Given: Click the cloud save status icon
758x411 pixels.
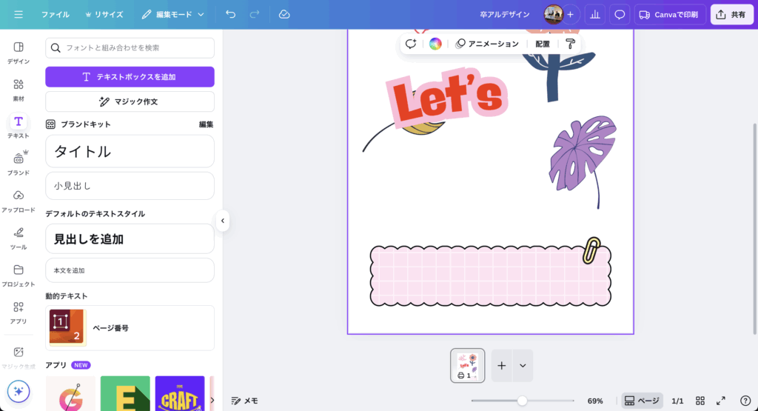Looking at the screenshot, I should click(284, 14).
